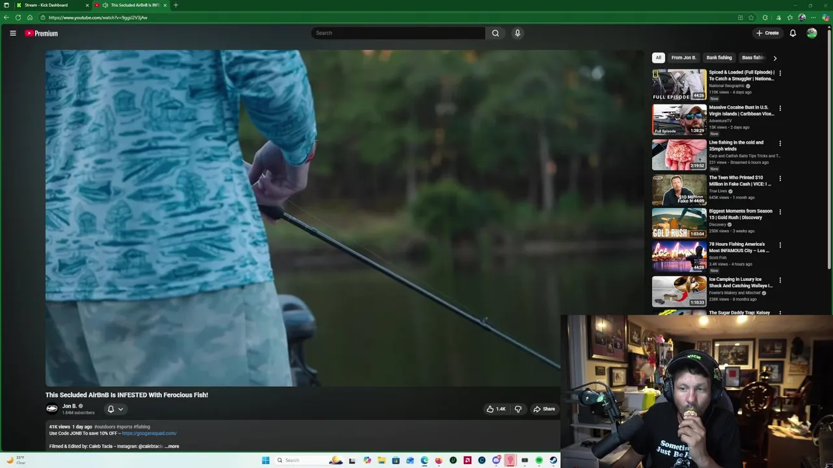
Task: Open Microsoft Edge from taskbar
Action: click(x=424, y=460)
